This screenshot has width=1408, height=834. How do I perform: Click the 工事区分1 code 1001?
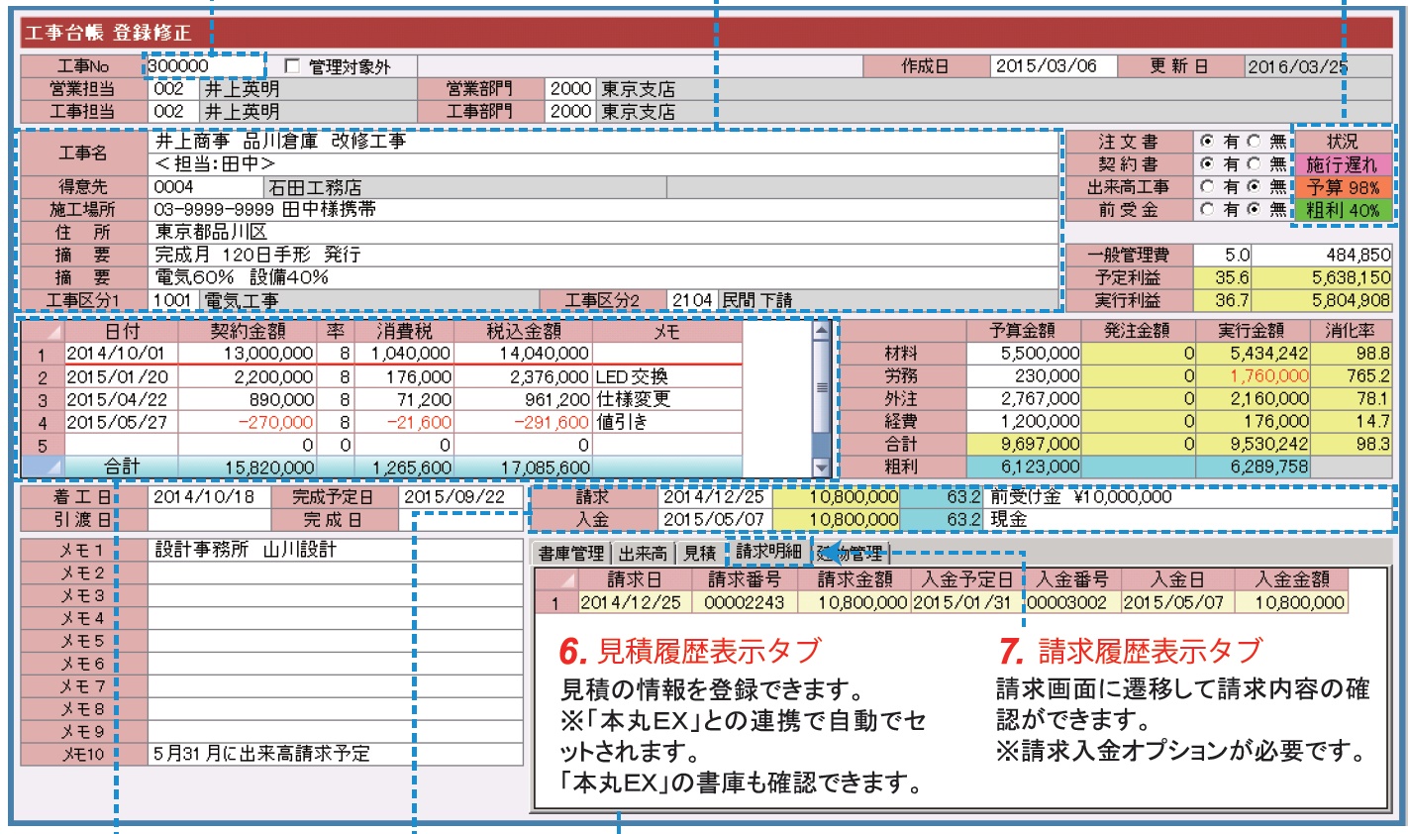click(x=175, y=300)
